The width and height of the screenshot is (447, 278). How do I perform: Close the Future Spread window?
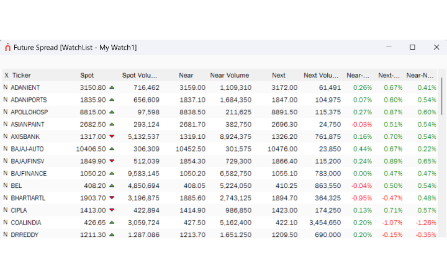pos(436,47)
